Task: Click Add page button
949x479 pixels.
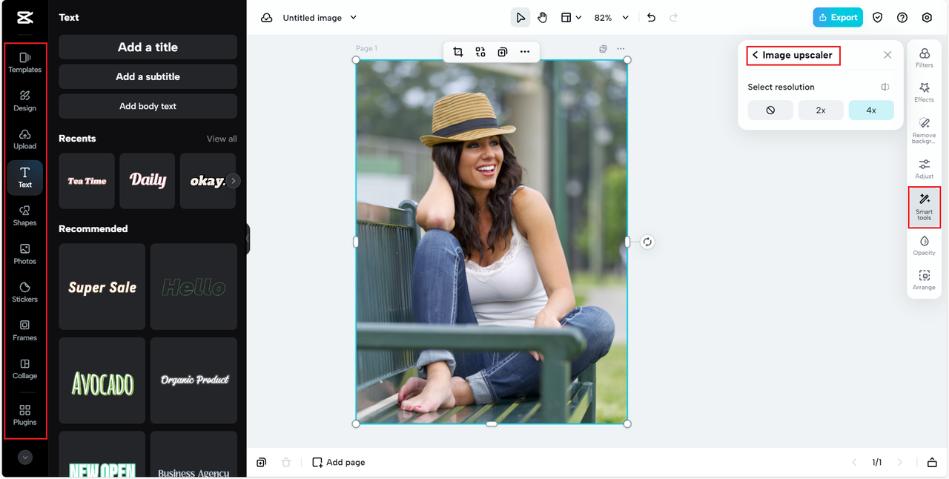Action: [x=339, y=463]
